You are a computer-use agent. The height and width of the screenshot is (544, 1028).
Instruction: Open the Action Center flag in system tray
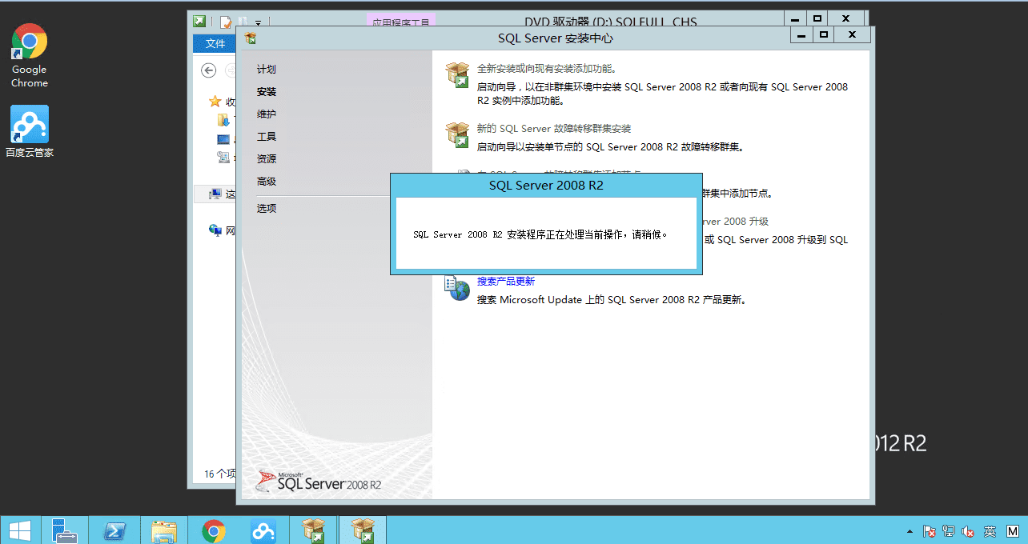point(929,530)
